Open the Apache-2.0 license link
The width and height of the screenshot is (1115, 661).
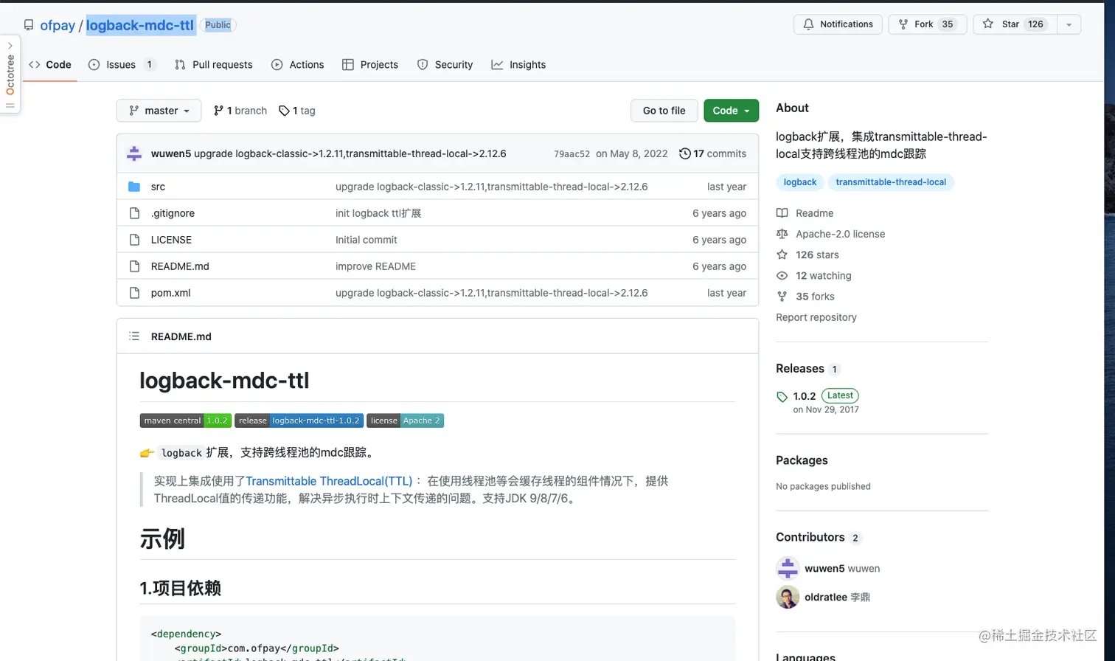click(830, 234)
